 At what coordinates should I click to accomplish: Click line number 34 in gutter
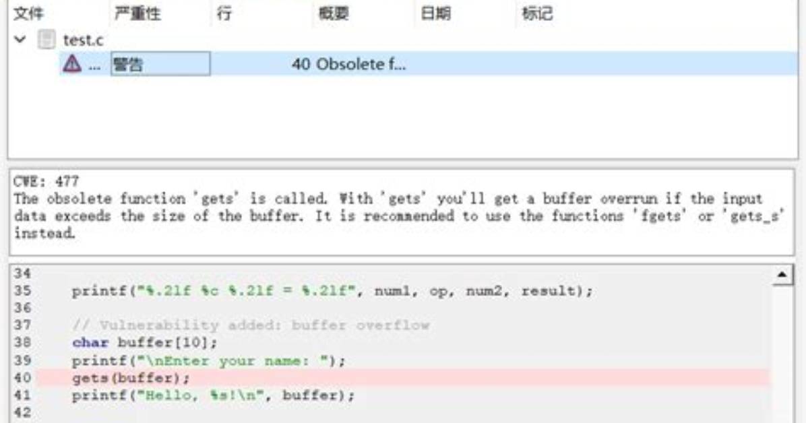22,273
